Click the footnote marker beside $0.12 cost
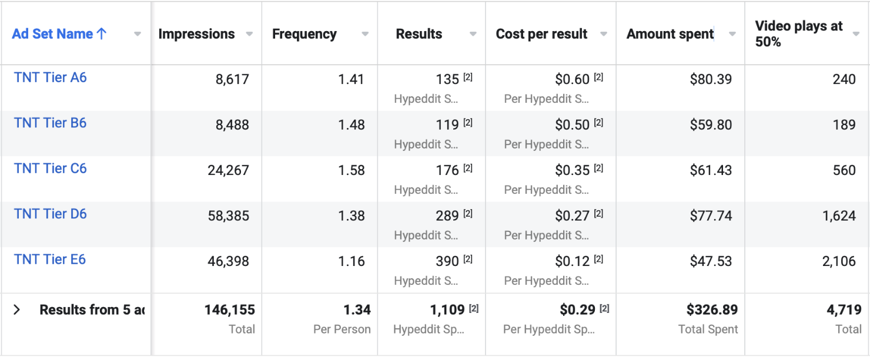 [x=598, y=259]
